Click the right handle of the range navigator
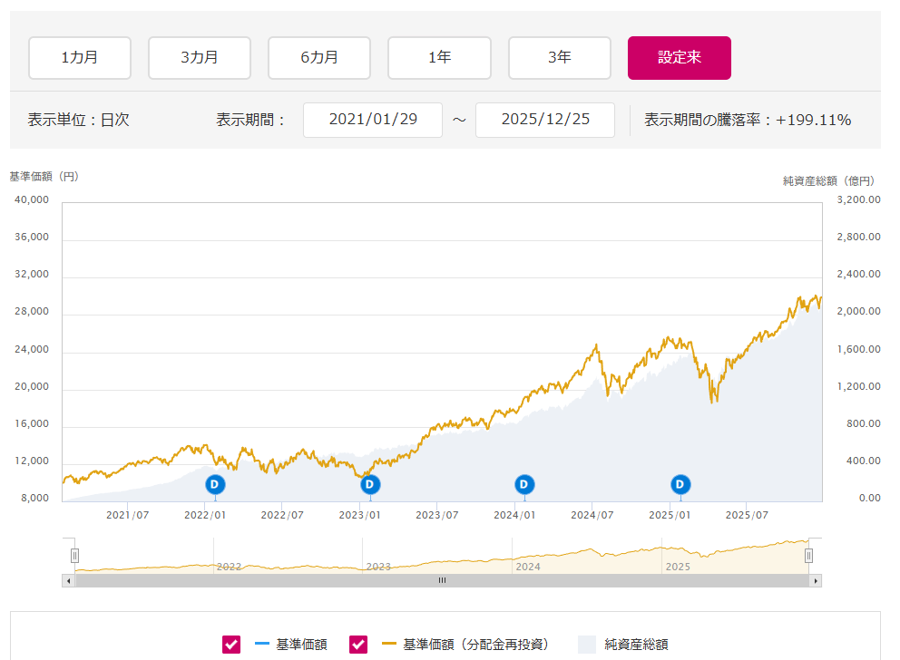The width and height of the screenshot is (900, 660). tap(808, 555)
